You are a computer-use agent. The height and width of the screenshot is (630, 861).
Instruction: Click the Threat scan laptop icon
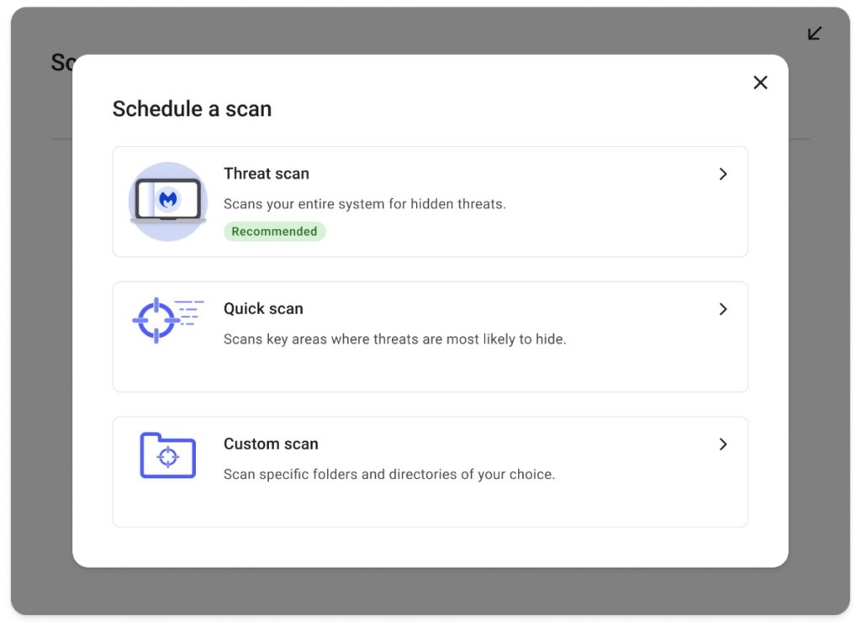(x=167, y=202)
